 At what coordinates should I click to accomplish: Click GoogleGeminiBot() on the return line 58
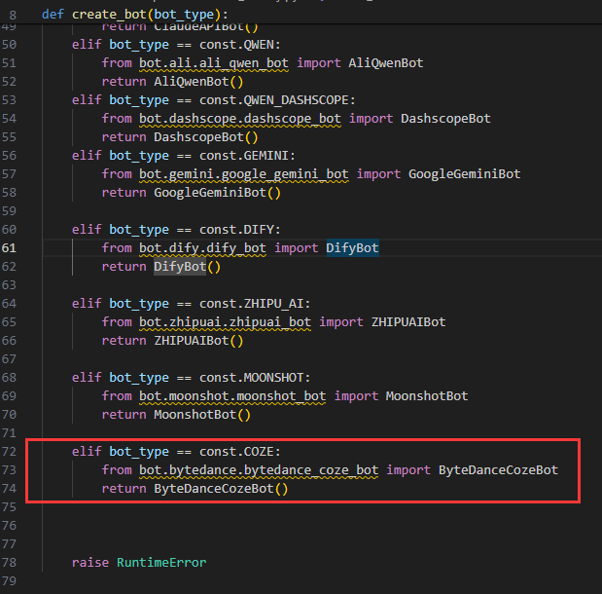pos(217,192)
